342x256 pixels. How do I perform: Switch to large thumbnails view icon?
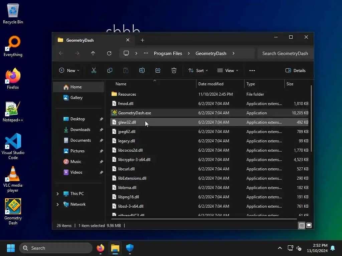tap(309, 226)
